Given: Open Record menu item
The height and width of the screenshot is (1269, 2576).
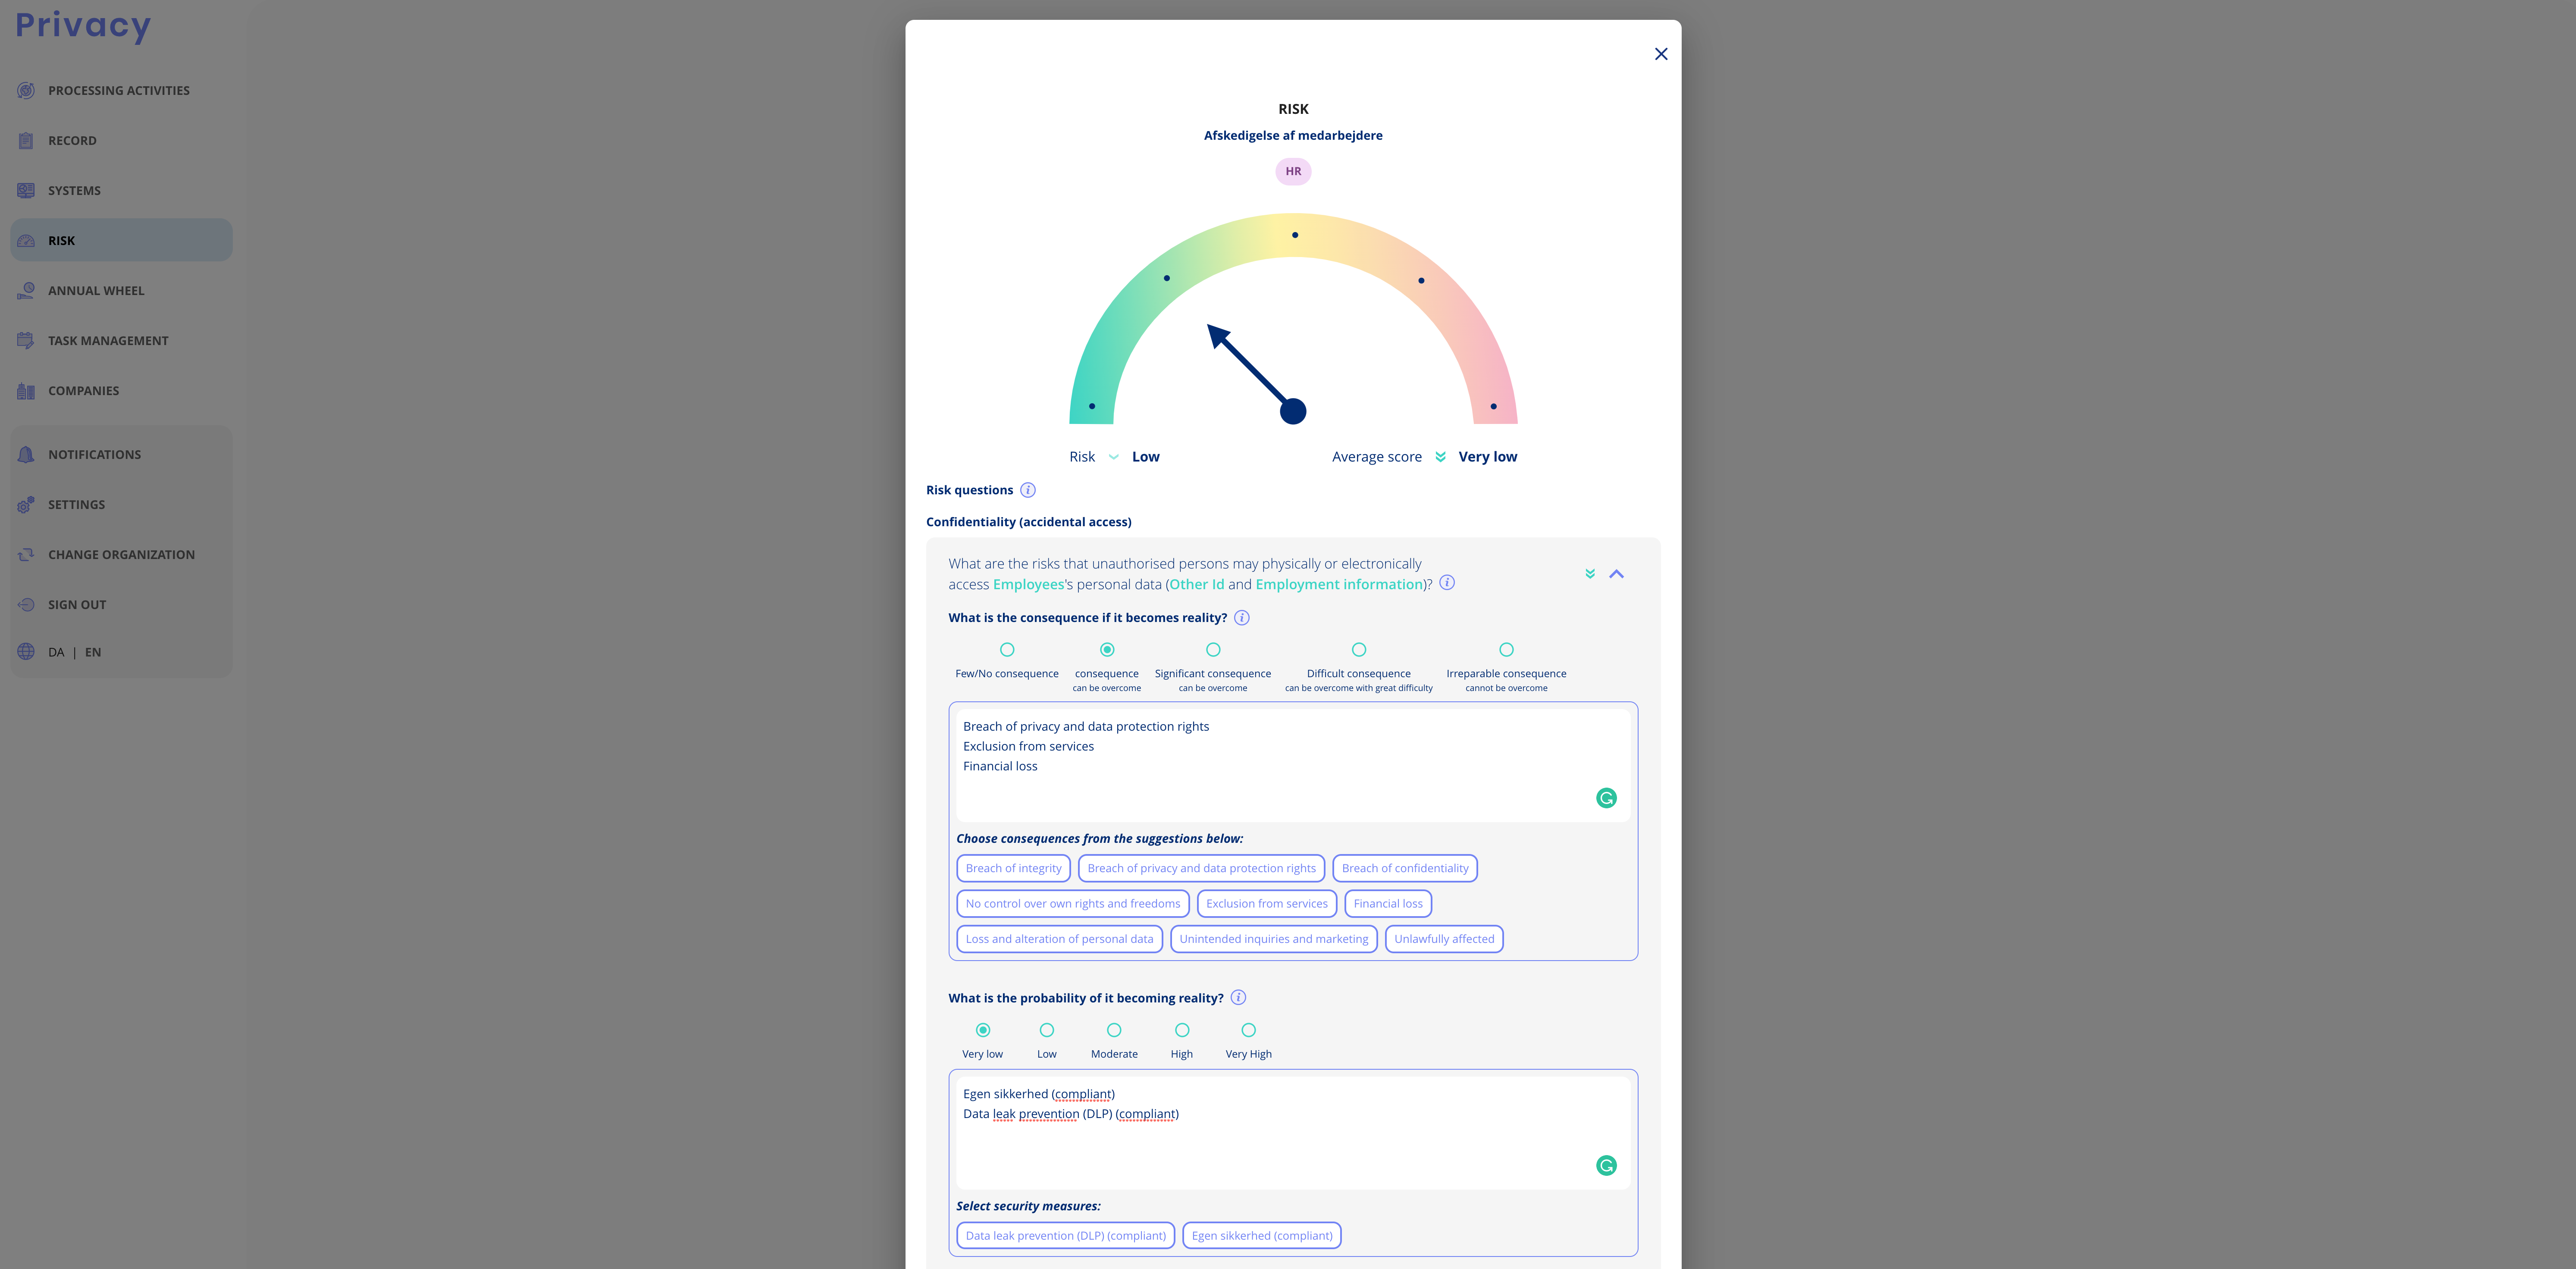Looking at the screenshot, I should pos(72,140).
